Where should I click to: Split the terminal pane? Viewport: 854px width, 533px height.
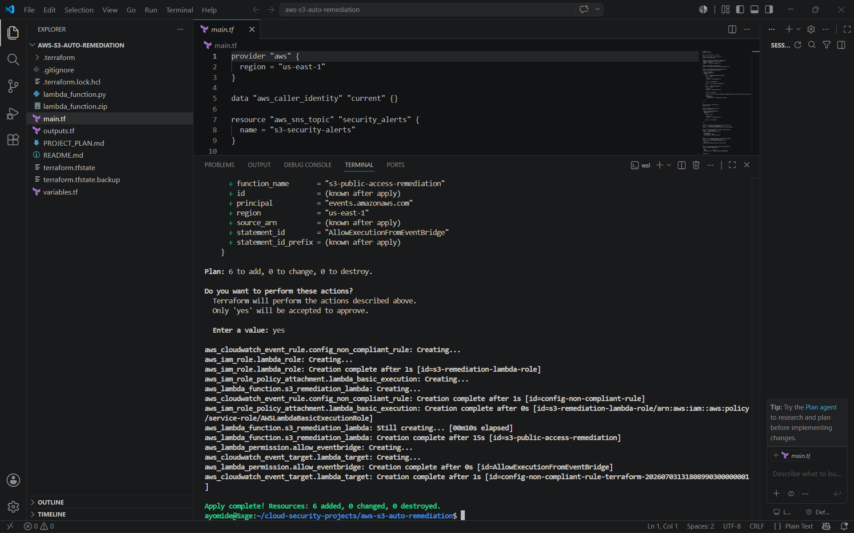click(681, 165)
